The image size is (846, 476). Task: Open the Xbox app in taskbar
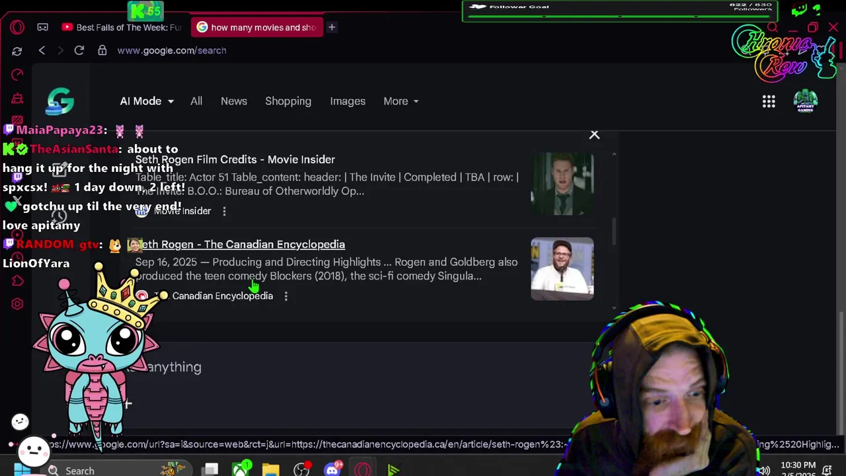click(241, 470)
